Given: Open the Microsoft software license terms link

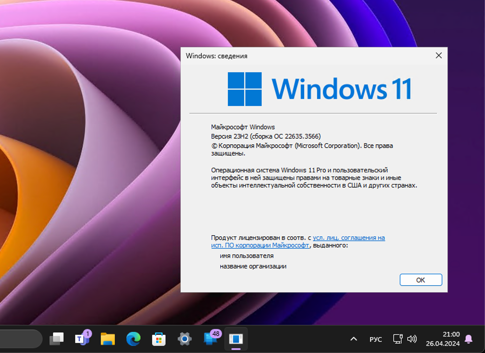Looking at the screenshot, I should (x=298, y=241).
